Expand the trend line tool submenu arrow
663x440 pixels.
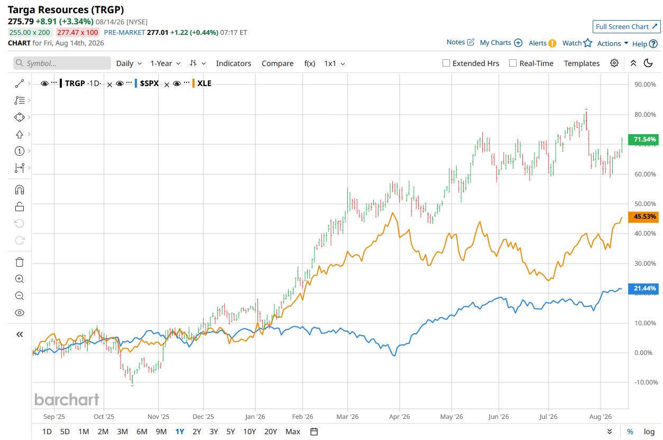29,83
